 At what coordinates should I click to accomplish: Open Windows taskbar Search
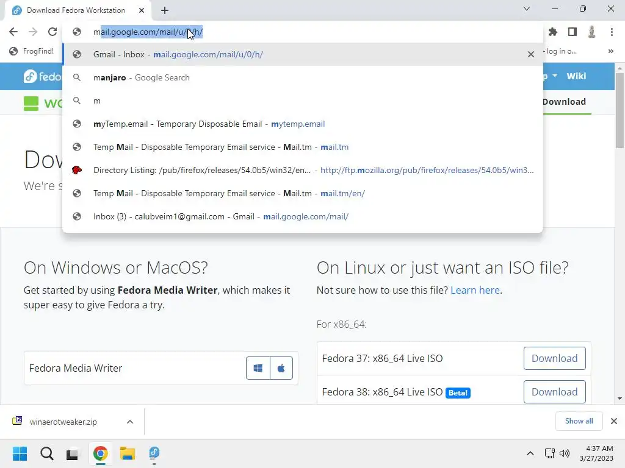[47, 453]
